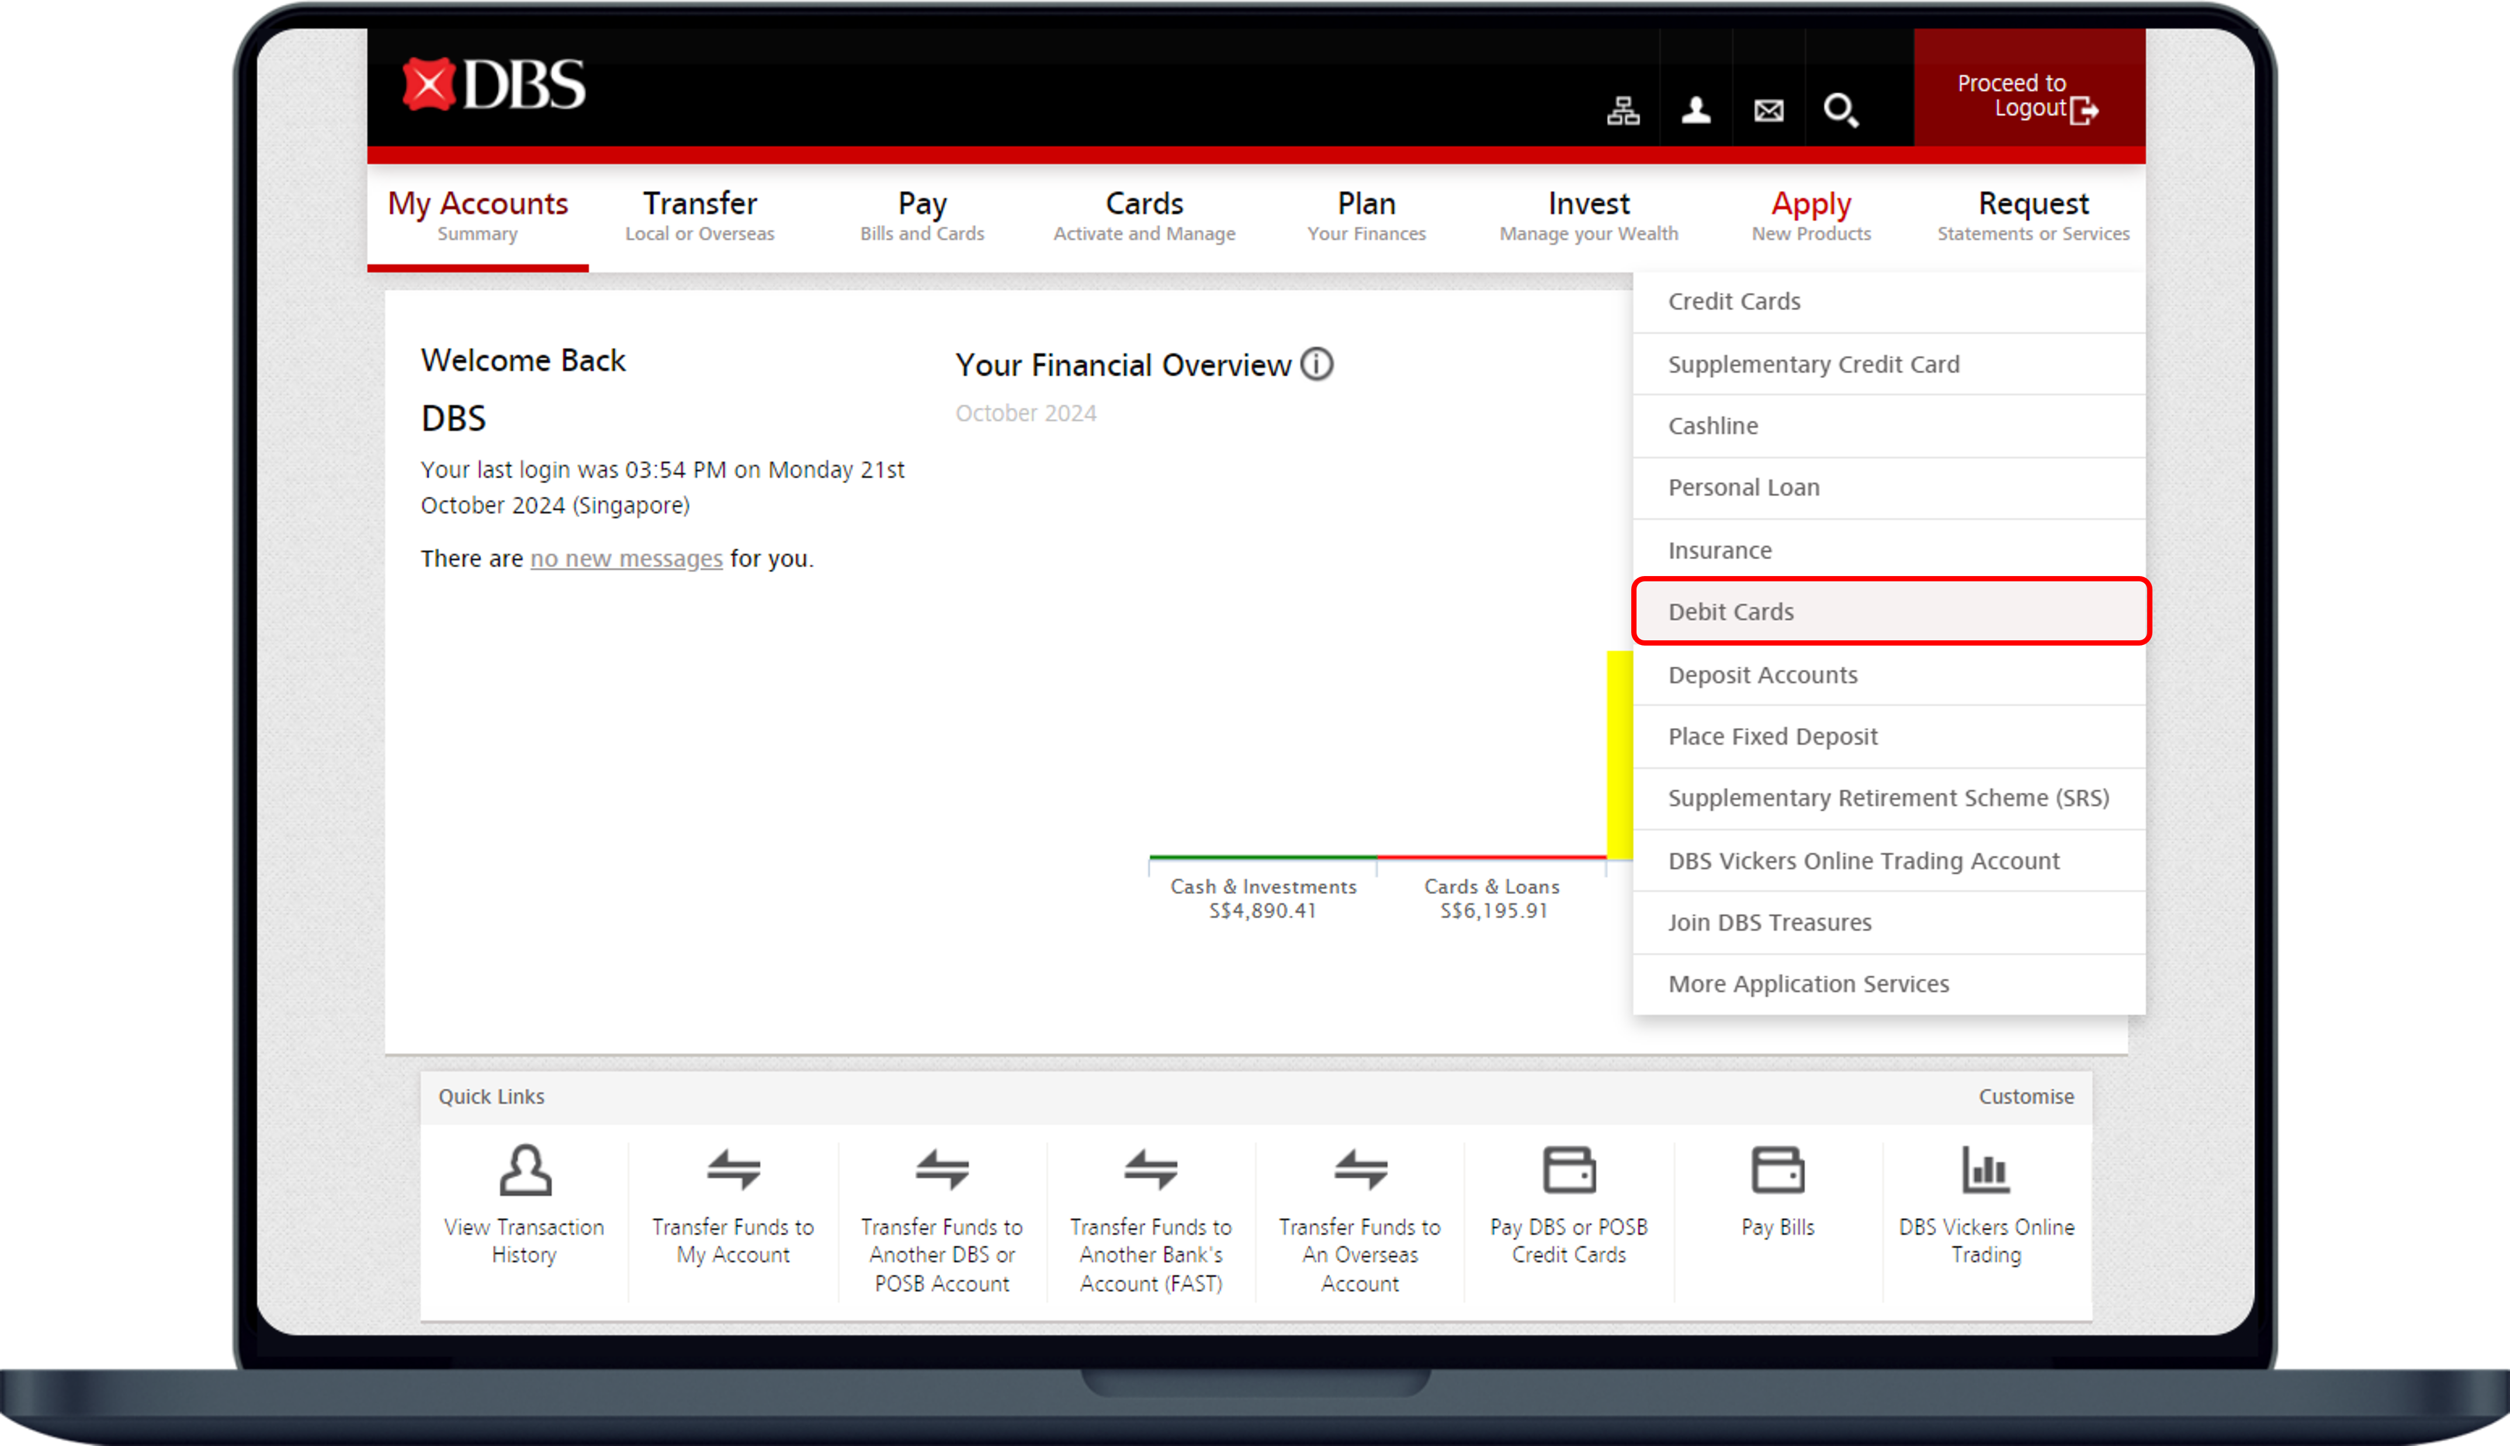Open the mail messages icon
Screen dimensions: 2510x1446
1769,110
